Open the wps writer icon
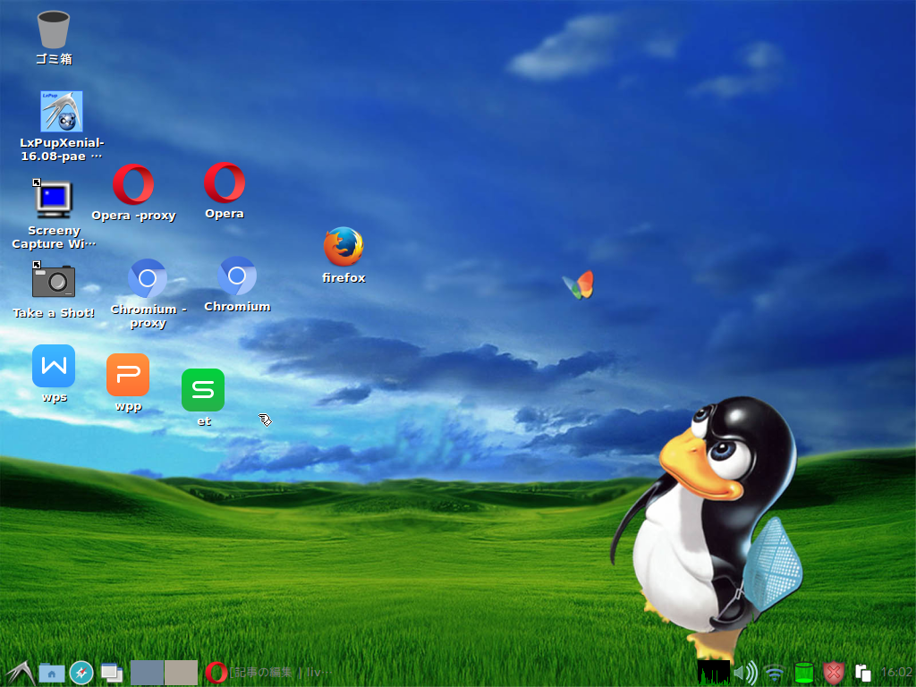 tap(54, 366)
